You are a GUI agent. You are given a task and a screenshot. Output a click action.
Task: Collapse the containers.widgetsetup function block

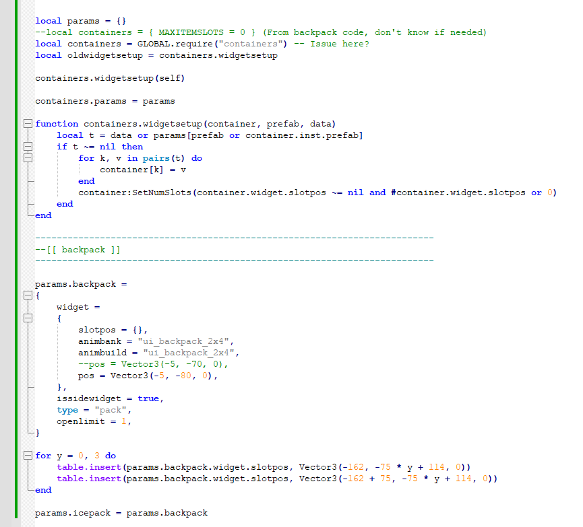point(26,123)
